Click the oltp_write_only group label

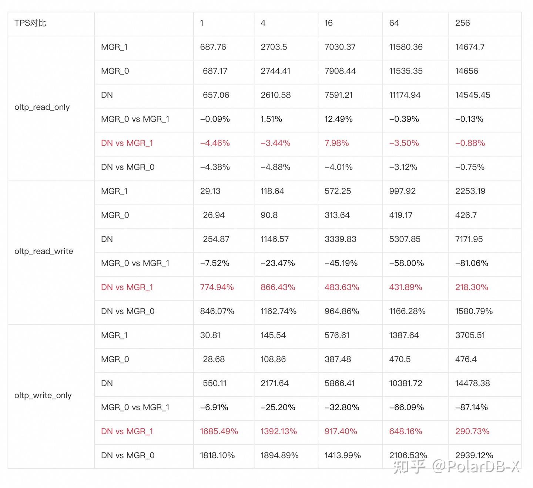(x=43, y=395)
